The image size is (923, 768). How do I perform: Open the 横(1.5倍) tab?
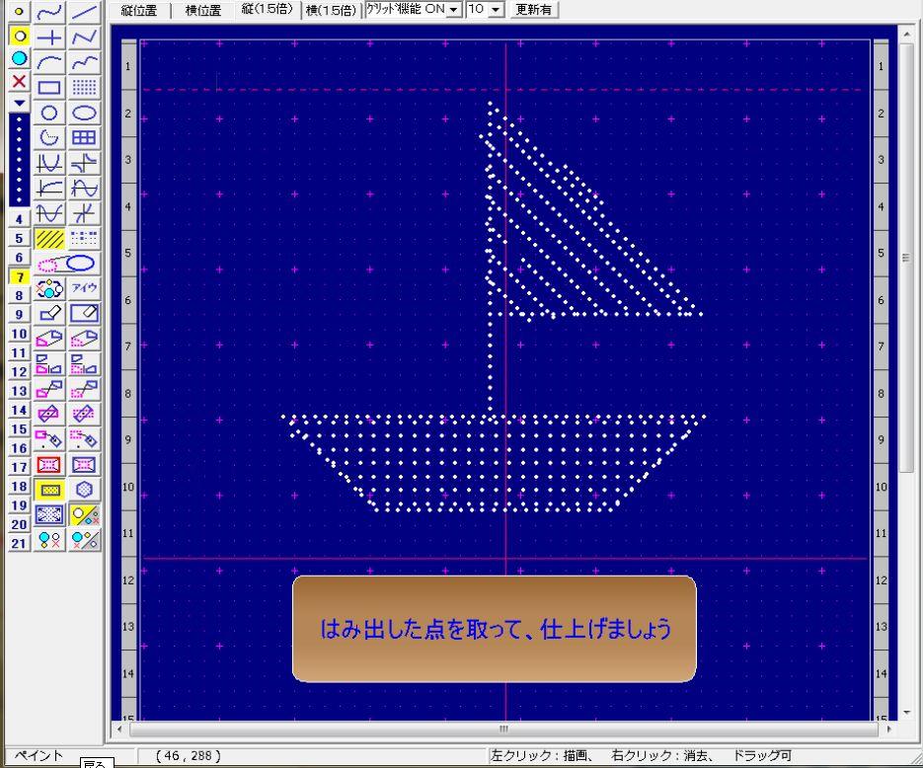point(332,10)
